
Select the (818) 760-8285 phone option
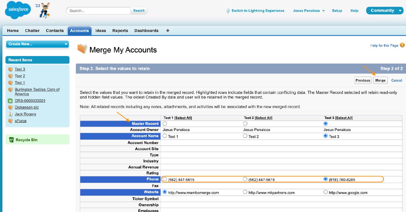326,179
